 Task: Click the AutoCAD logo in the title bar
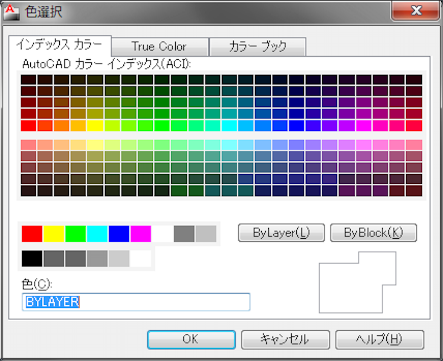(x=11, y=12)
